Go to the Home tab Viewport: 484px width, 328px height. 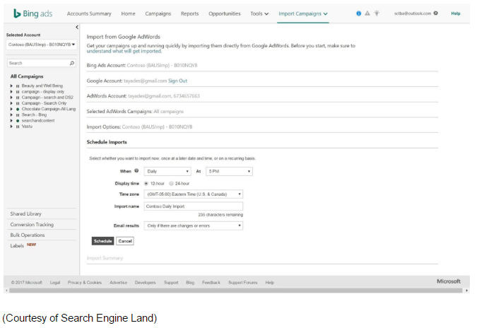coord(128,13)
